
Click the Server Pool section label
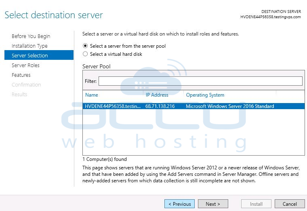pyautogui.click(x=96, y=66)
